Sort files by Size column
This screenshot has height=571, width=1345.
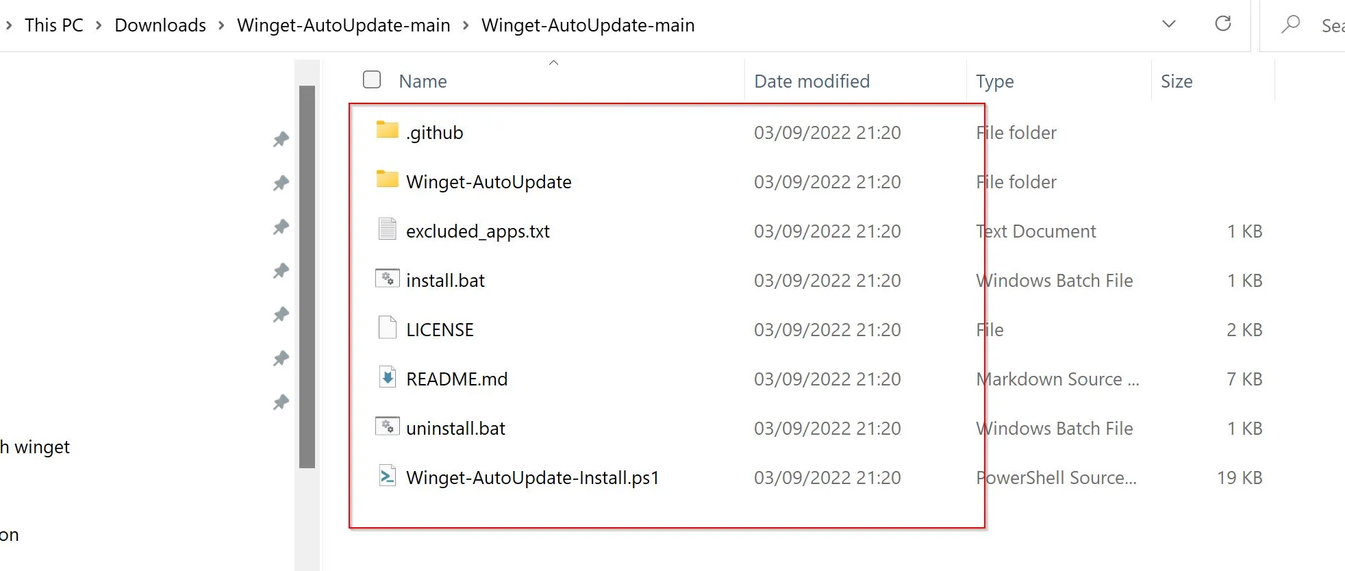pyautogui.click(x=1177, y=81)
